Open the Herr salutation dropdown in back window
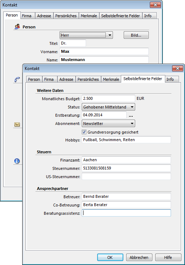This screenshot has height=265, width=185. [x=86, y=35]
